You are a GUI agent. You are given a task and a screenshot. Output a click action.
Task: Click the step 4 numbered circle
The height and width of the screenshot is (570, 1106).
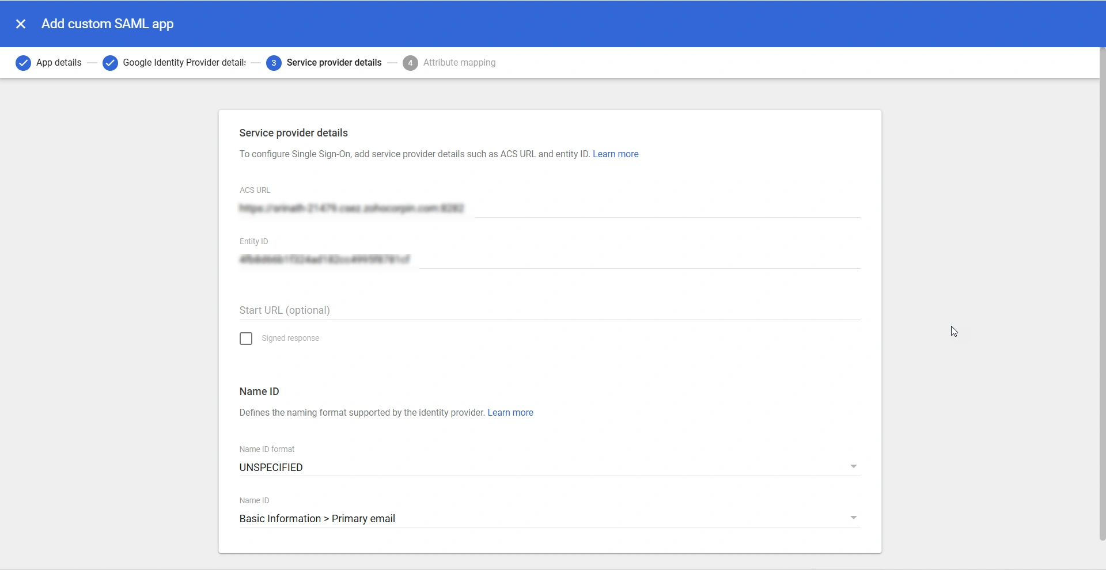(410, 63)
